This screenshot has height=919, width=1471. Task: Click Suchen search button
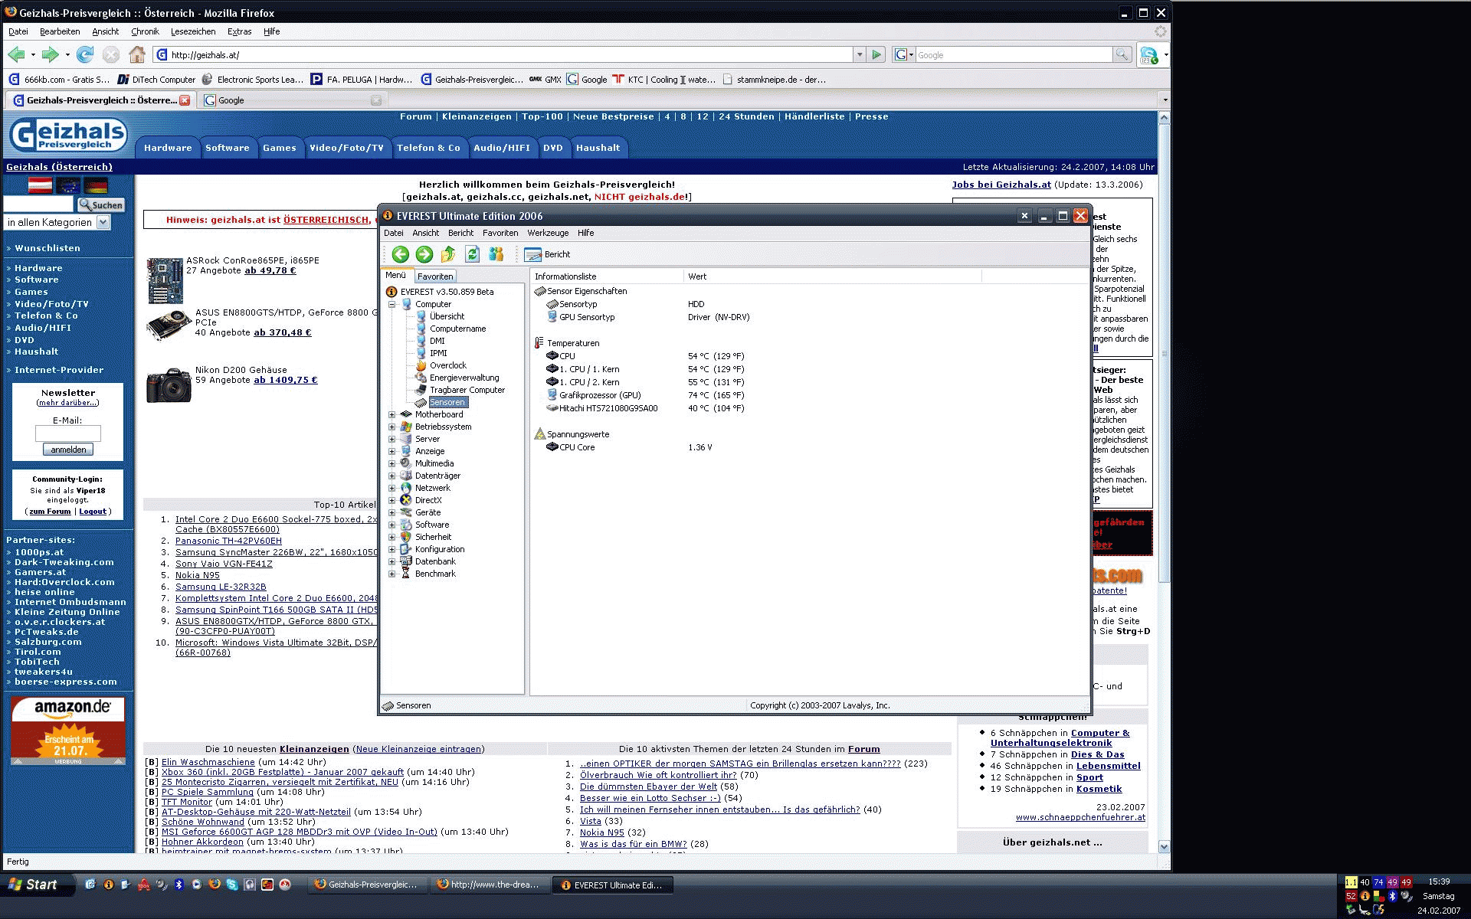coord(100,205)
